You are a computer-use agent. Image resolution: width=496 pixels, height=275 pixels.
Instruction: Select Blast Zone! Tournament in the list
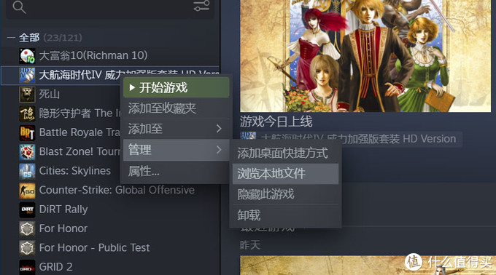(x=80, y=152)
